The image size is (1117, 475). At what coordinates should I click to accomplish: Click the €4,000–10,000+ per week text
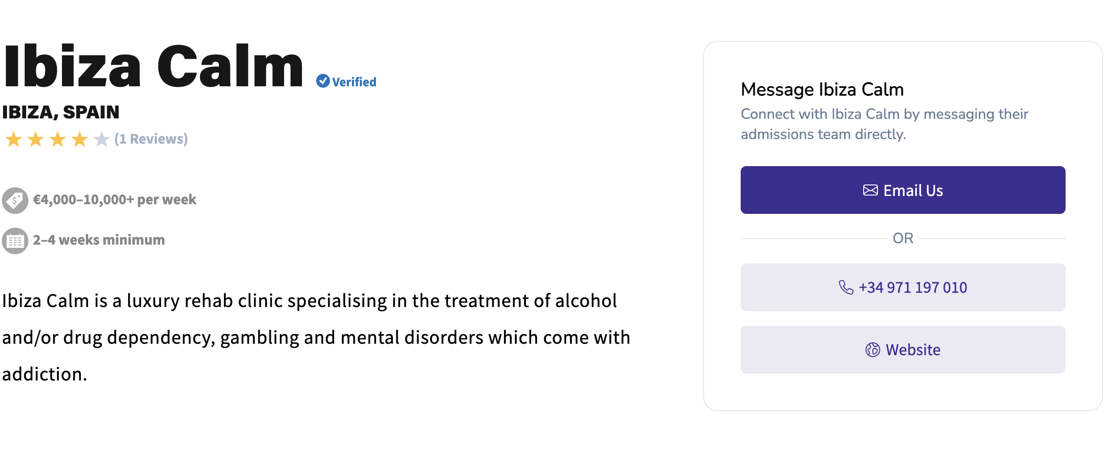pyautogui.click(x=114, y=200)
